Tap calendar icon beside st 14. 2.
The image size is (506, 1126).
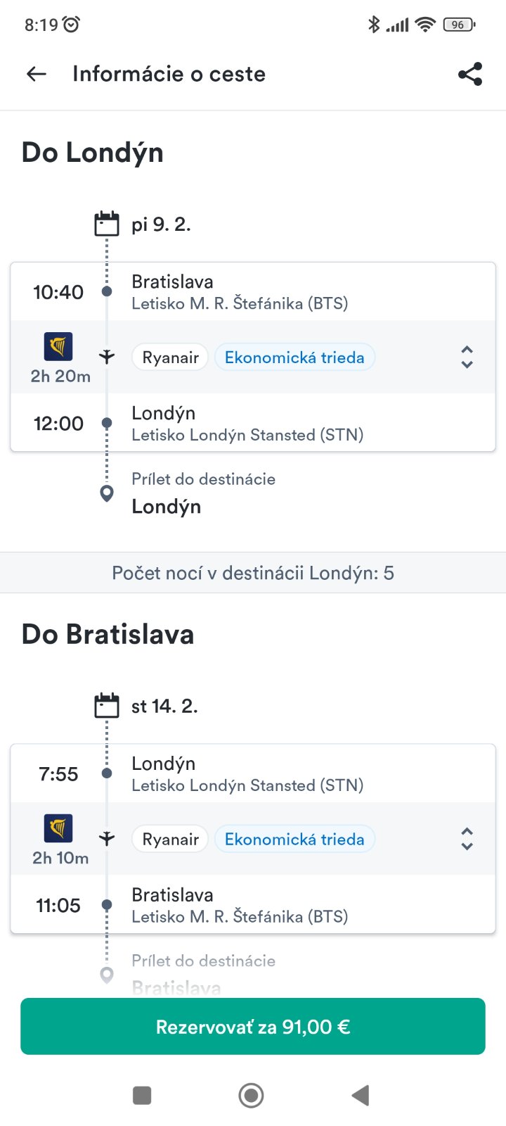[107, 705]
